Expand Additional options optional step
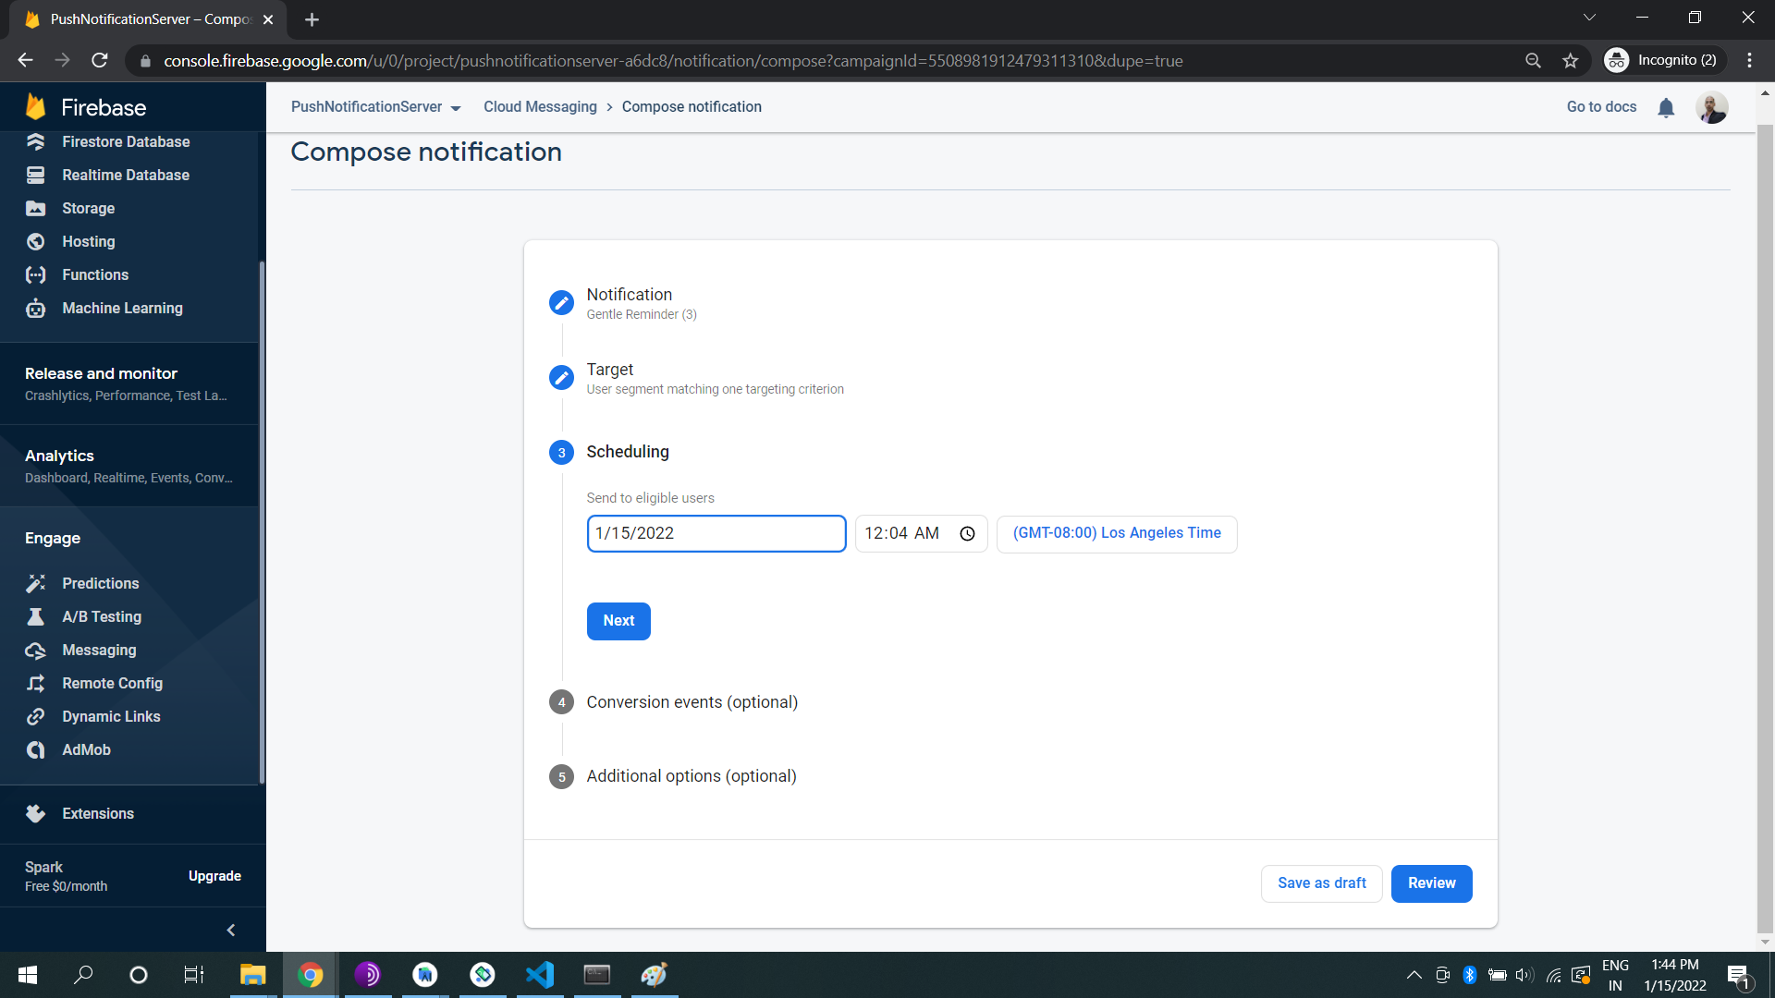The height and width of the screenshot is (998, 1775). tap(691, 776)
